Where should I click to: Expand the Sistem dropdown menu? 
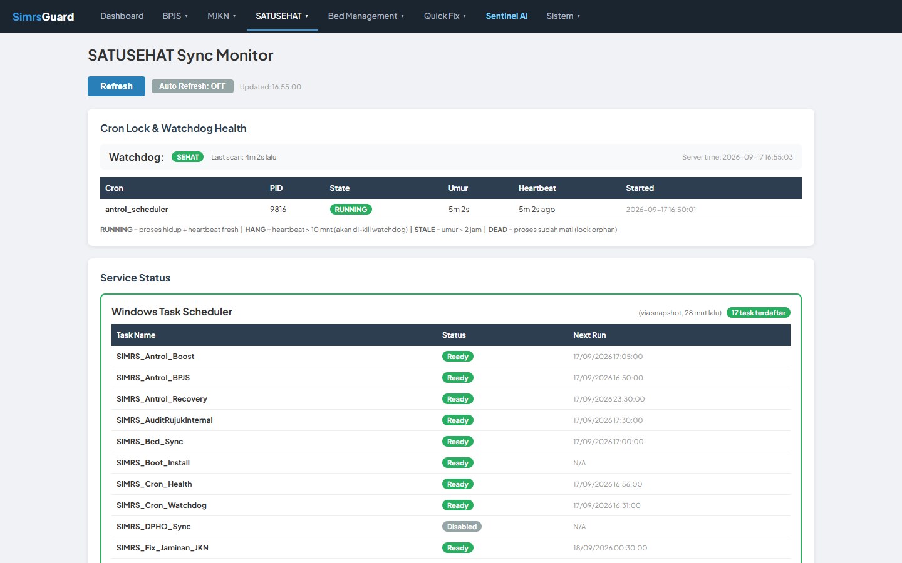(563, 16)
